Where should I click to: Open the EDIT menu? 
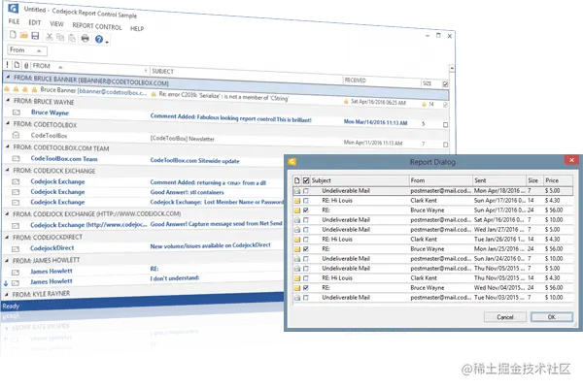[35, 22]
